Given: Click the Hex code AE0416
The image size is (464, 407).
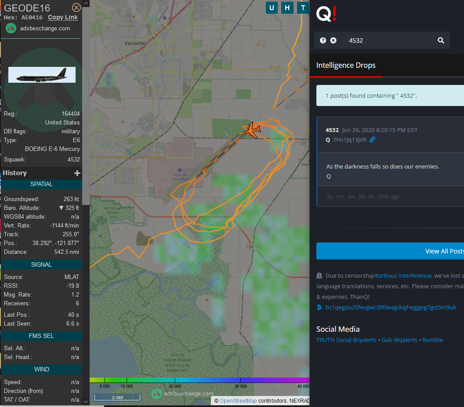Looking at the screenshot, I should pos(32,18).
